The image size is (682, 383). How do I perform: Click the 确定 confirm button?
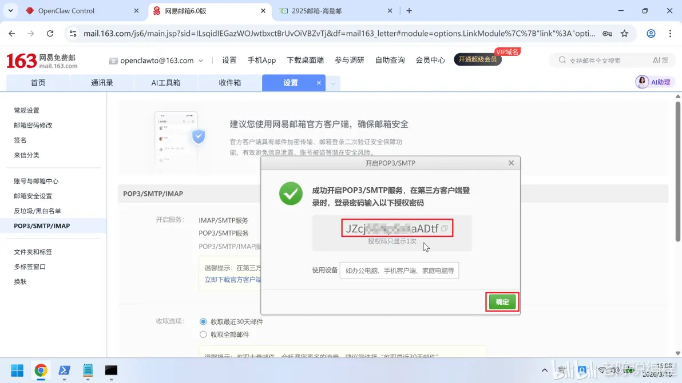pos(502,302)
